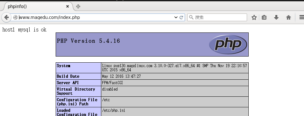Close the phpinfo() tab

(68, 6)
